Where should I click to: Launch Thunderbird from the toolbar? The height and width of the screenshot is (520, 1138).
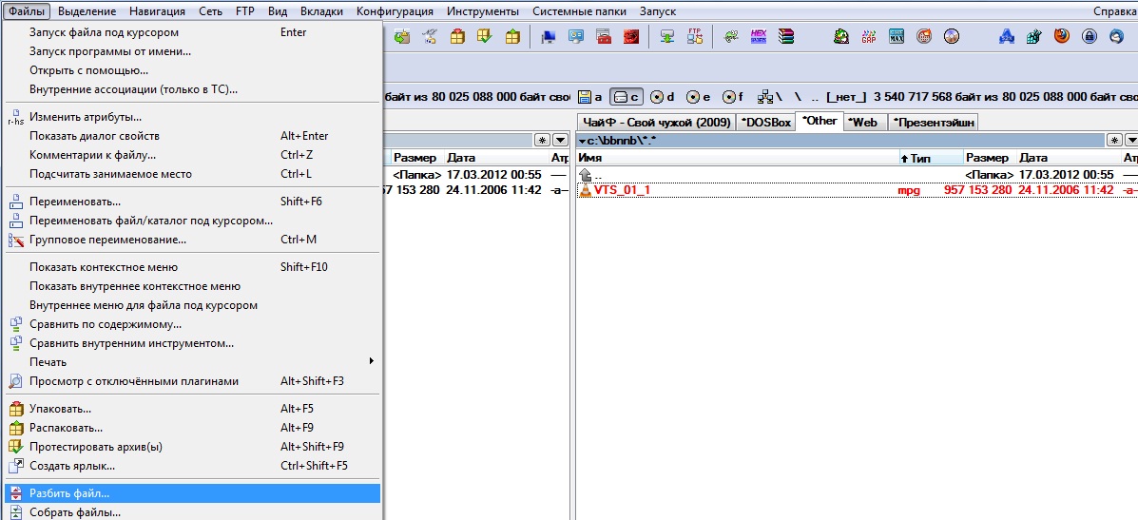point(1116,36)
